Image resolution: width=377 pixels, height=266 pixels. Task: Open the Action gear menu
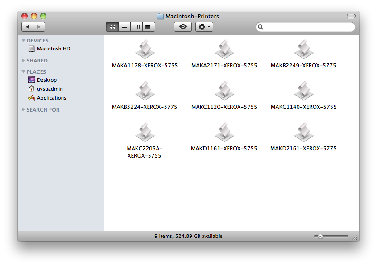click(x=204, y=27)
